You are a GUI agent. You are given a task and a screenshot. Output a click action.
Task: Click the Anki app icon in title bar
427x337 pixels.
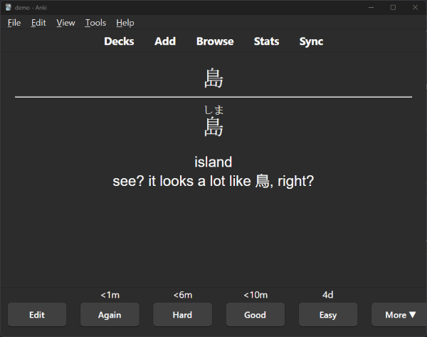pyautogui.click(x=9, y=7)
